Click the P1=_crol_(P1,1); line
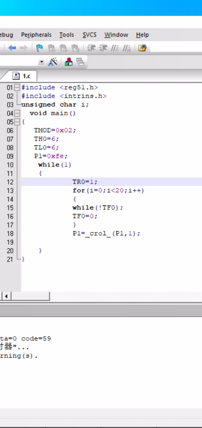This screenshot has height=428, width=202. (106, 234)
